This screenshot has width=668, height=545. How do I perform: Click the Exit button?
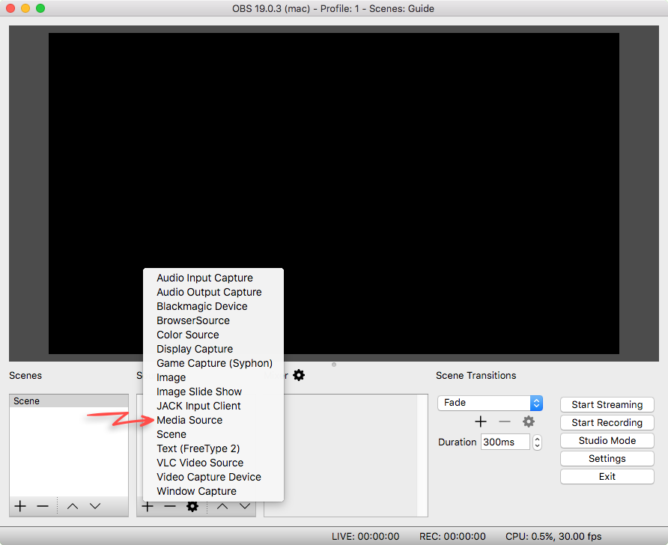pyautogui.click(x=607, y=476)
